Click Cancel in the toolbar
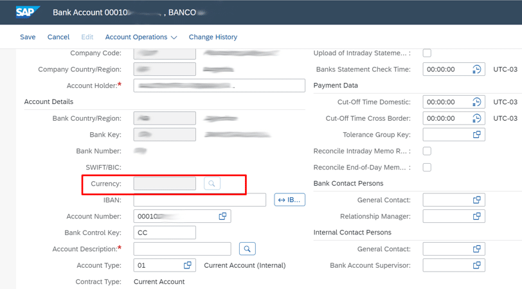The image size is (522, 289). [x=59, y=37]
